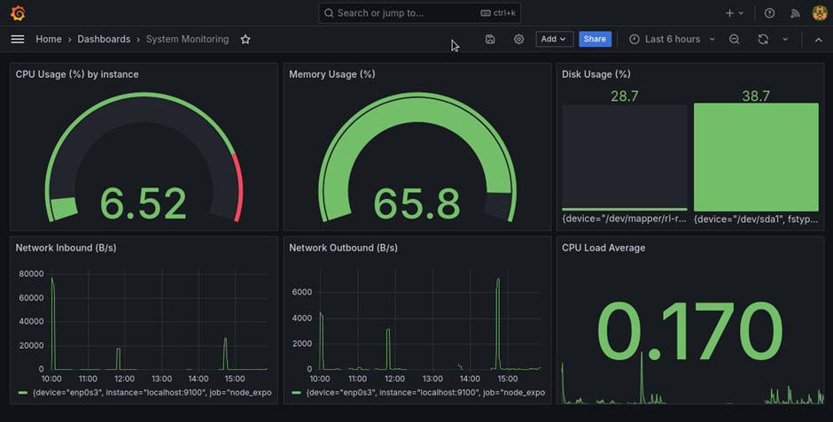Click 6000 axis label in Network Outbound
The width and height of the screenshot is (833, 422).
coord(302,292)
